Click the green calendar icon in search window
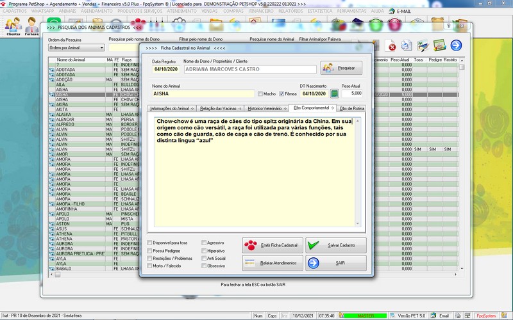 pos(439,45)
